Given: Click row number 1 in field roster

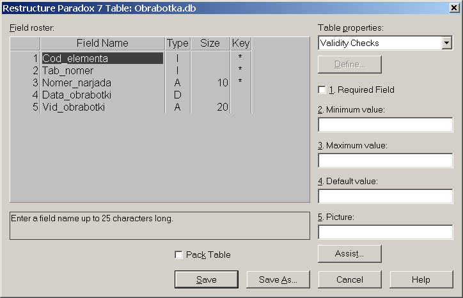Looking at the screenshot, I should tap(35, 58).
